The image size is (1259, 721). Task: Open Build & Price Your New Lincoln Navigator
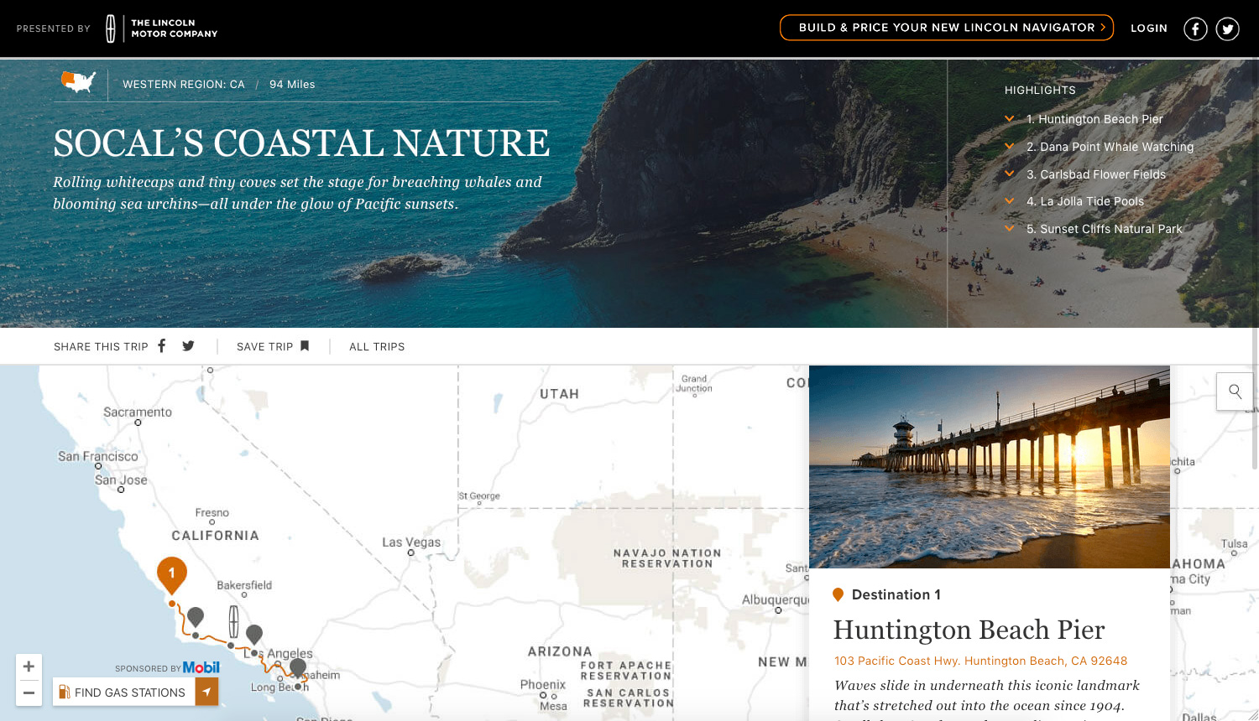pyautogui.click(x=947, y=28)
